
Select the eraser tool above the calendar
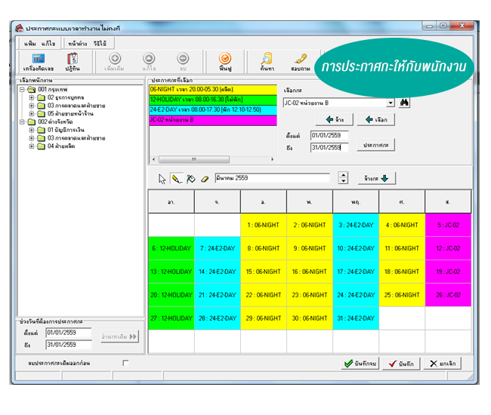pos(204,179)
